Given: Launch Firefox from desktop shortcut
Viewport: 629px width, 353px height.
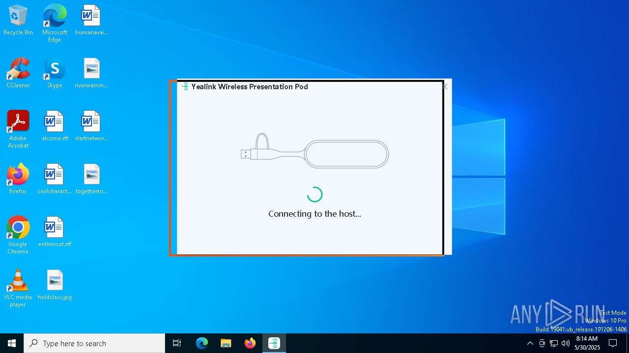Looking at the screenshot, I should tap(18, 179).
